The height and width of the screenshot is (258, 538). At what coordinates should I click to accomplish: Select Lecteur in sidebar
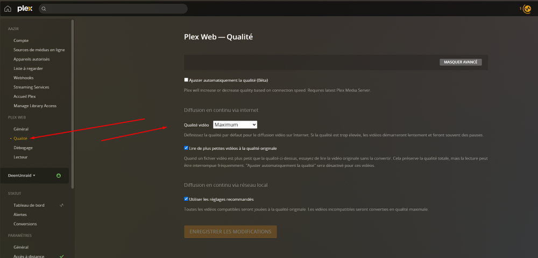pos(20,157)
